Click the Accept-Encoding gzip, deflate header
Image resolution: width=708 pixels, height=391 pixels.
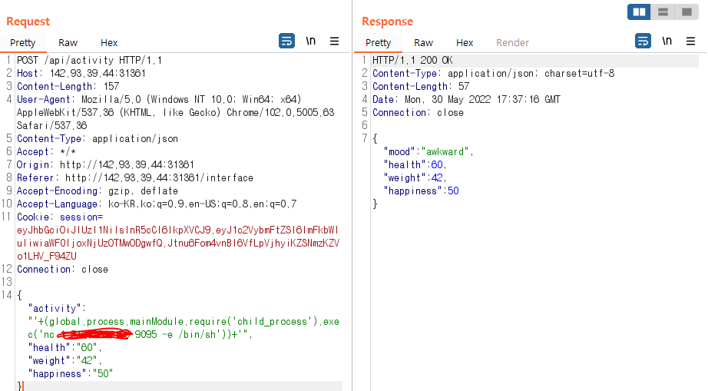point(98,191)
